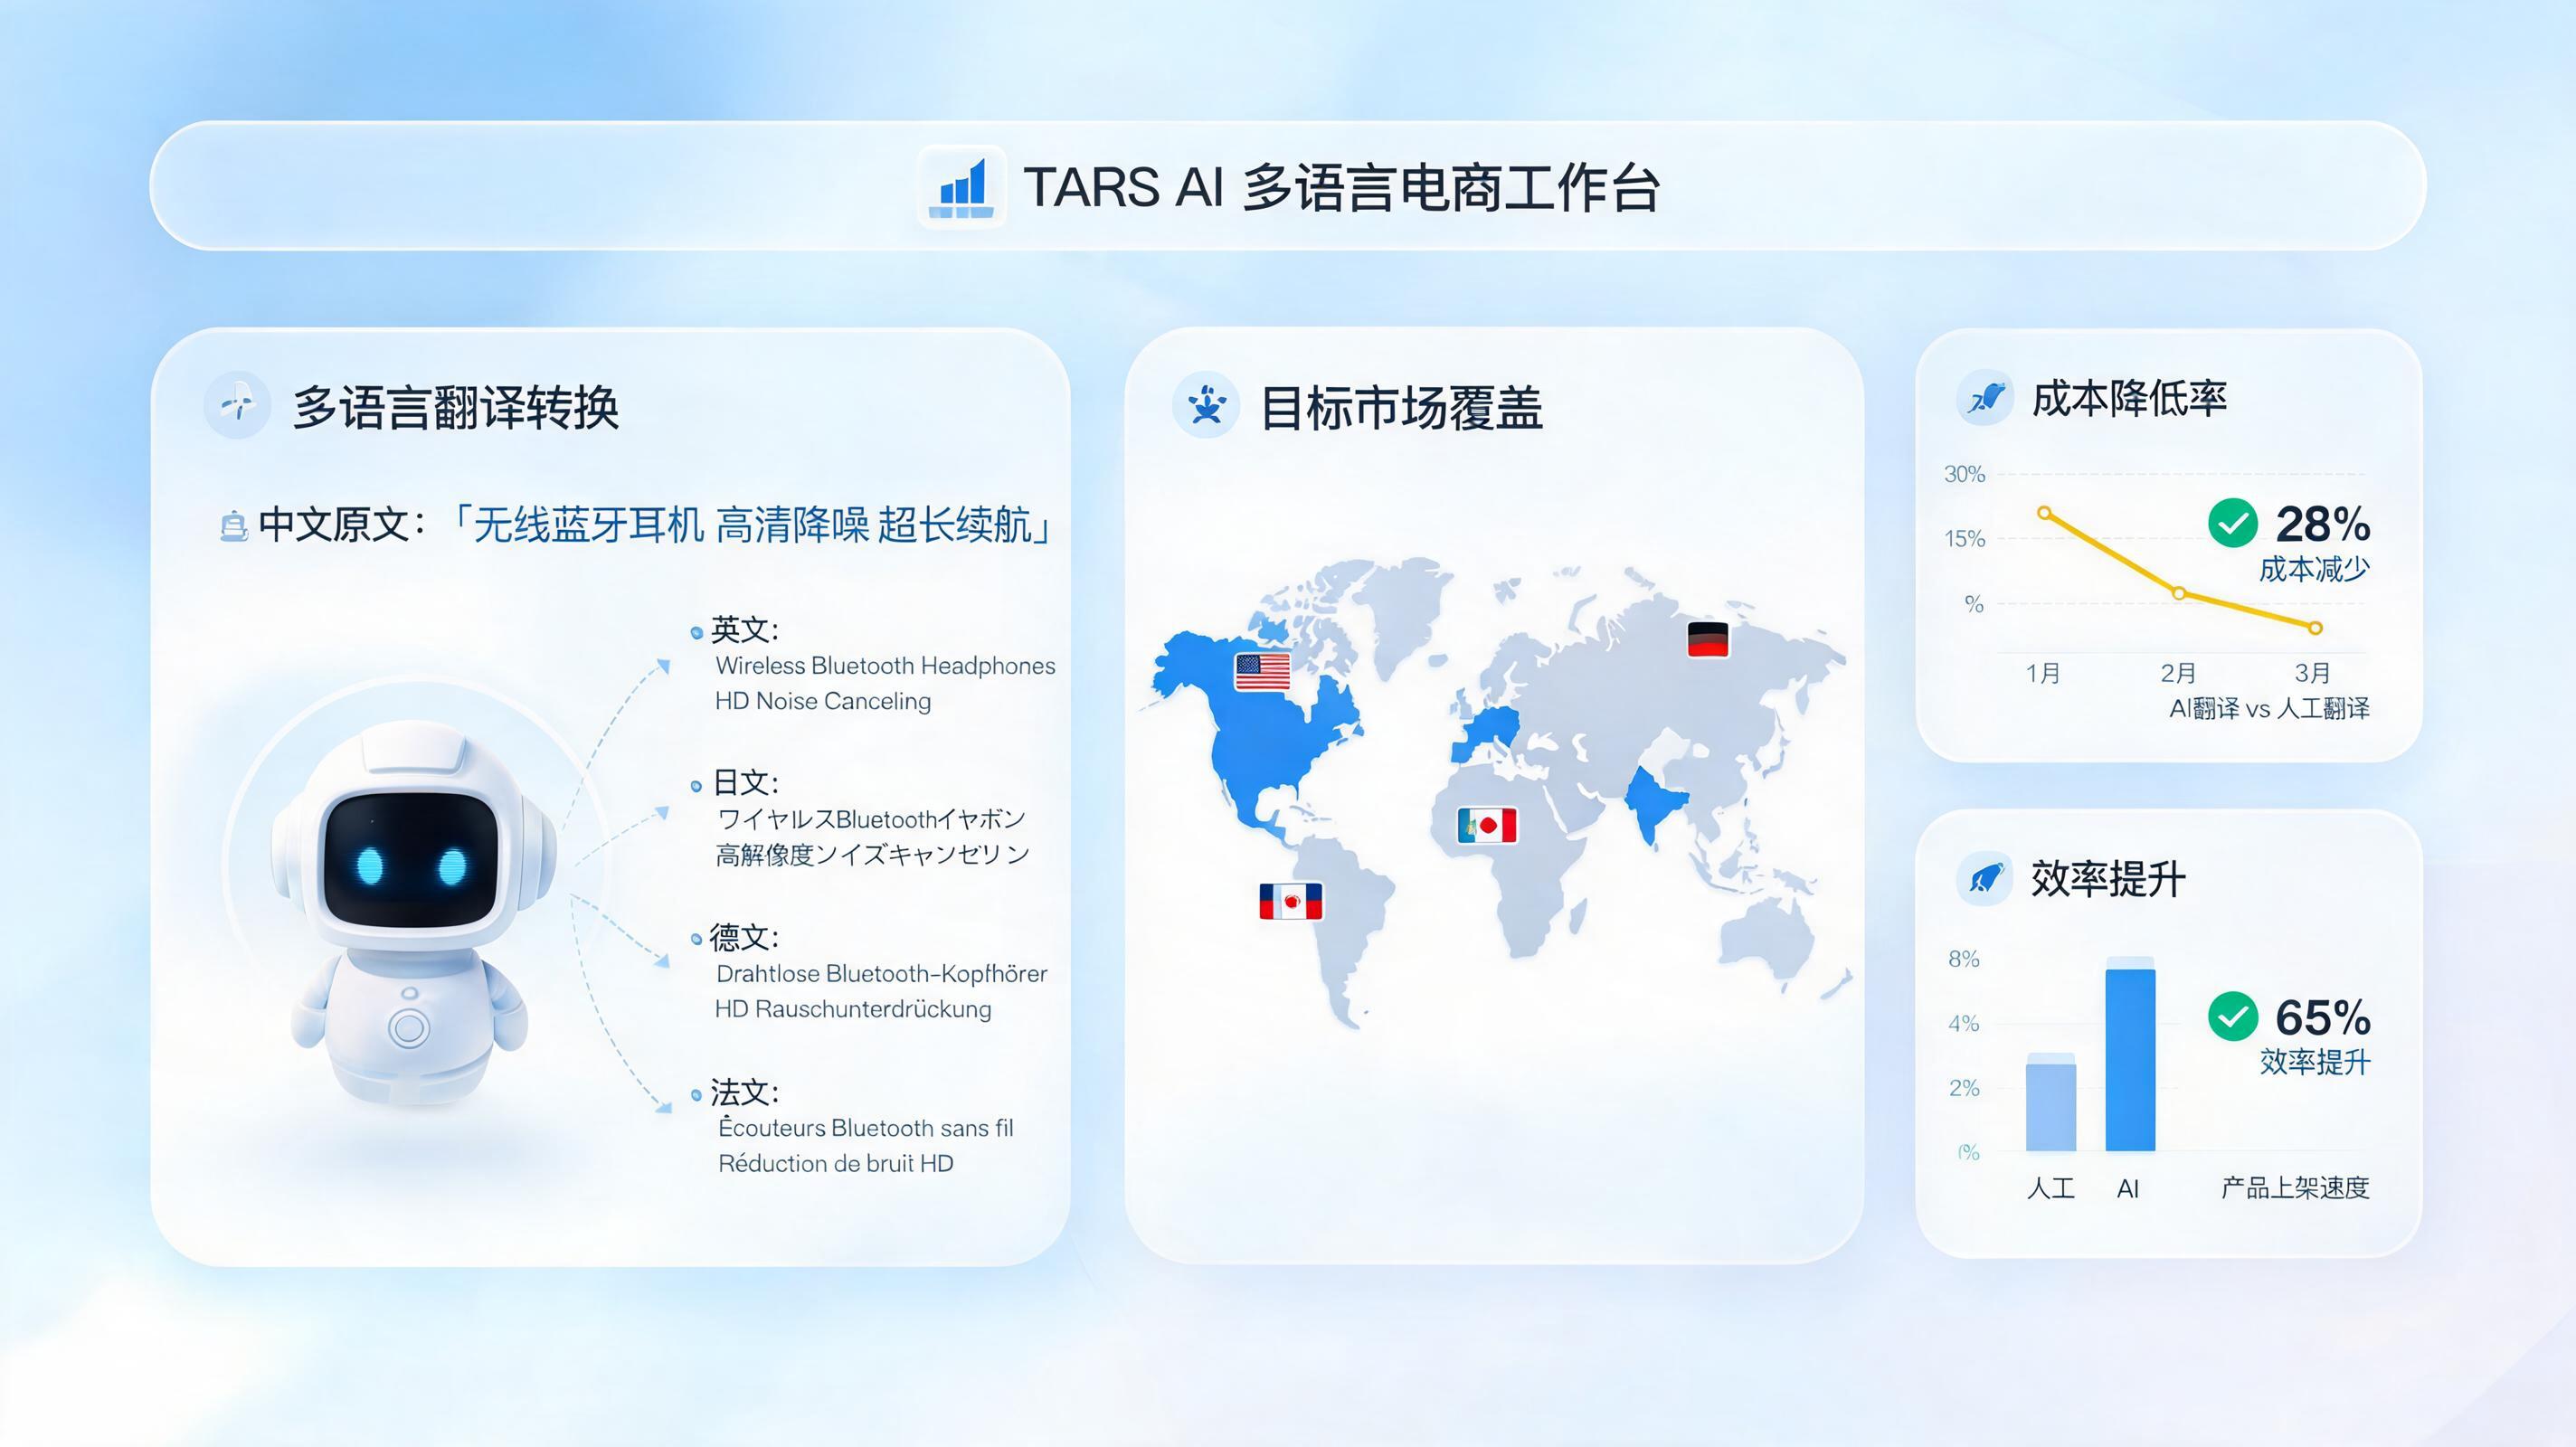Click the 成本减少 label
Image resolution: width=2576 pixels, height=1447 pixels.
tap(2314, 569)
